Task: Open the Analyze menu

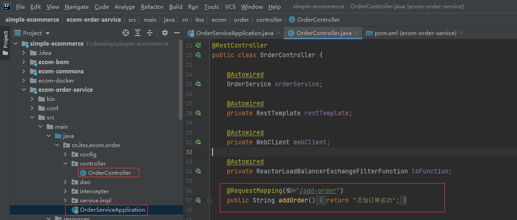Action: click(x=125, y=6)
